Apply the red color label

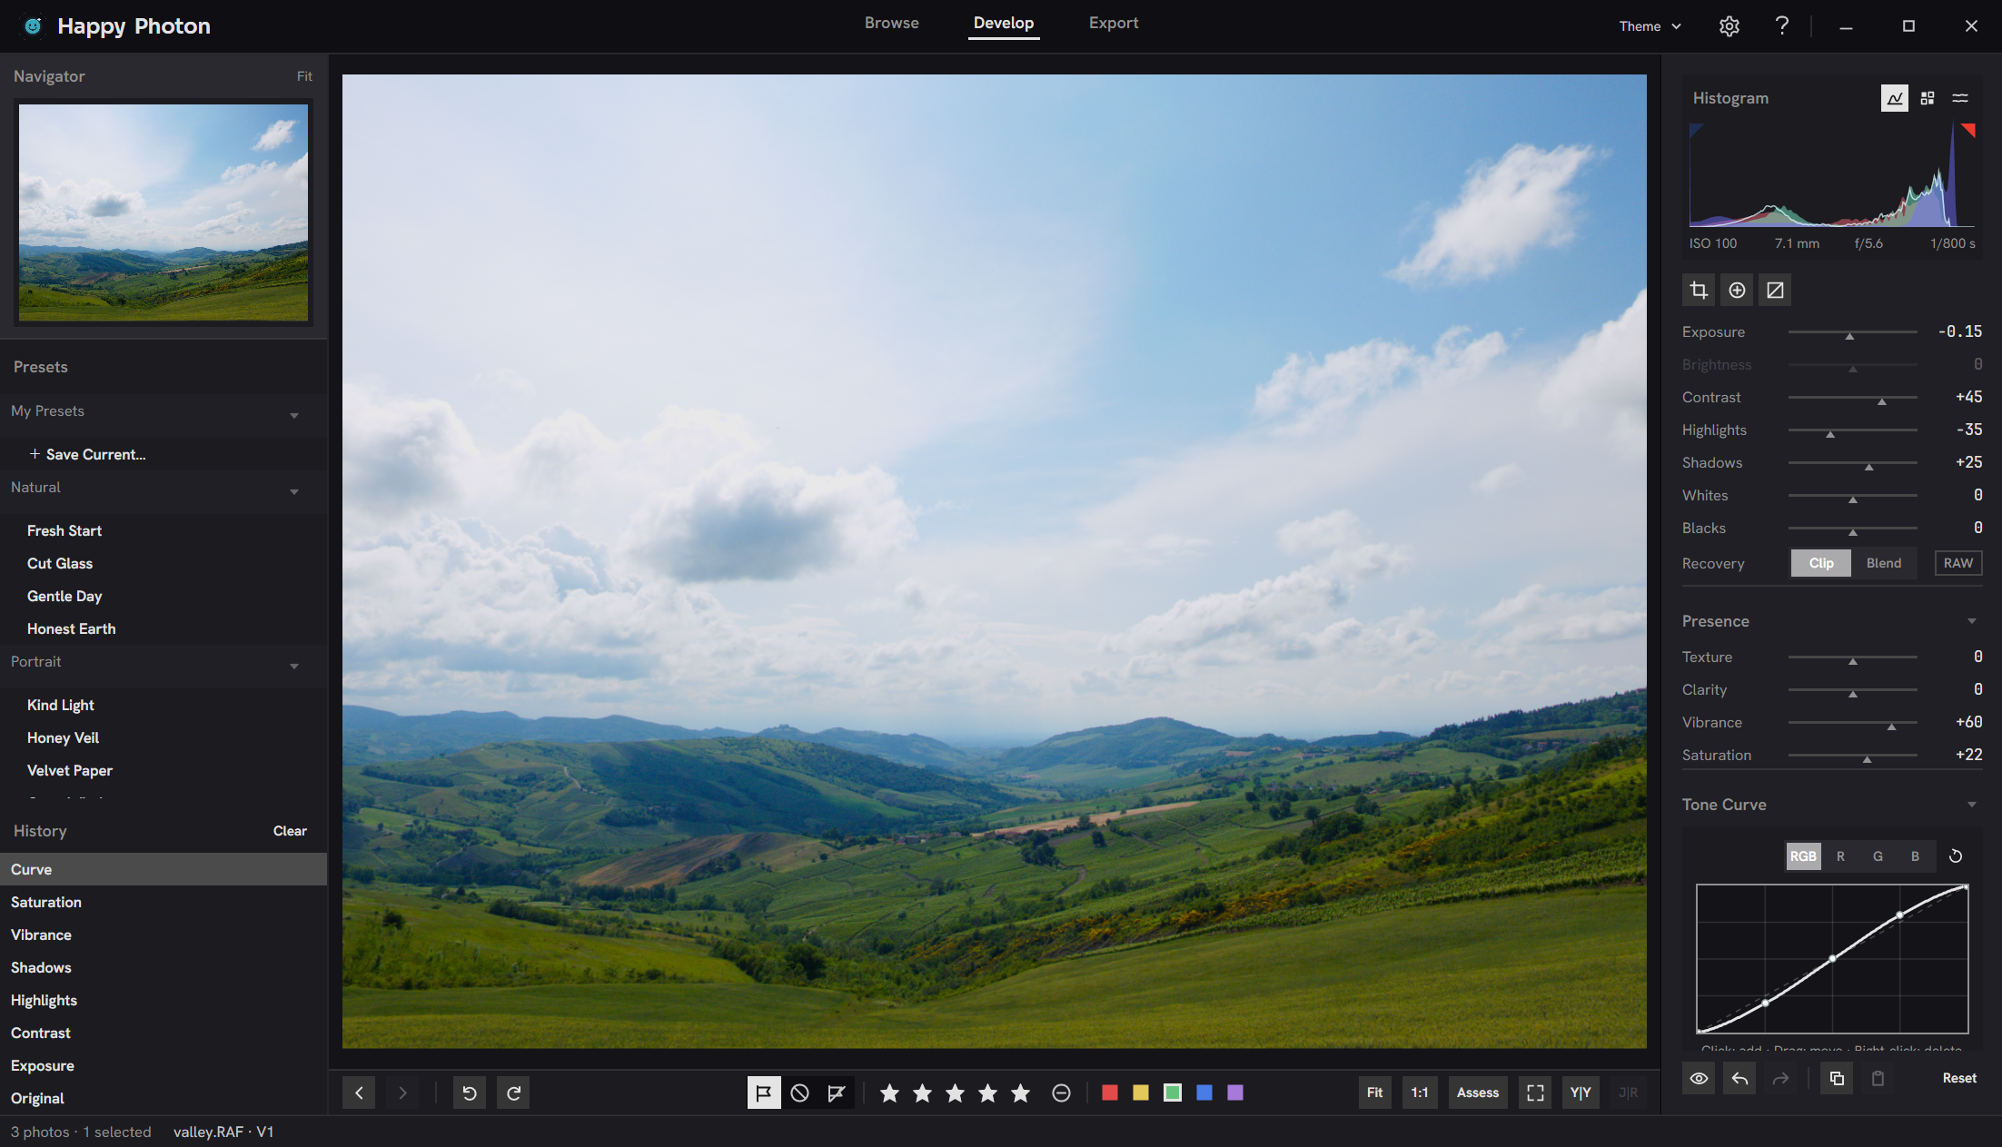1110,1093
